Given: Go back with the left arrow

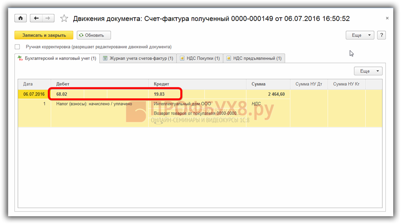Looking at the screenshot, I should click(x=36, y=18).
